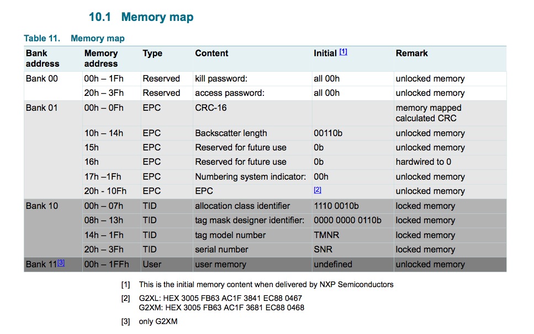Viewport: 534px width, 334px height.
Task: Select the 'only G2XM' footnote text
Action: coord(158,322)
